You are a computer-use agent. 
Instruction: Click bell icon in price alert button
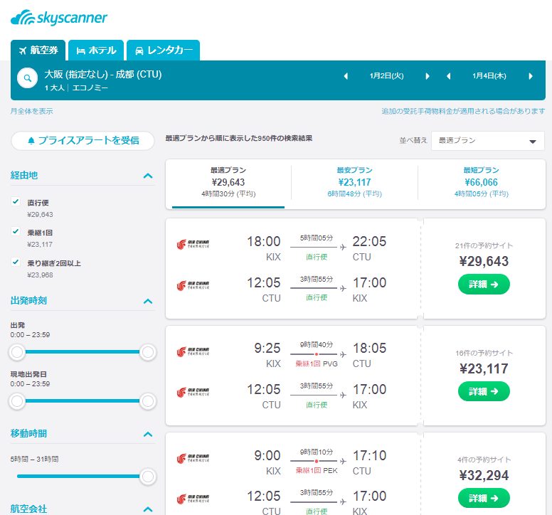pyautogui.click(x=31, y=141)
